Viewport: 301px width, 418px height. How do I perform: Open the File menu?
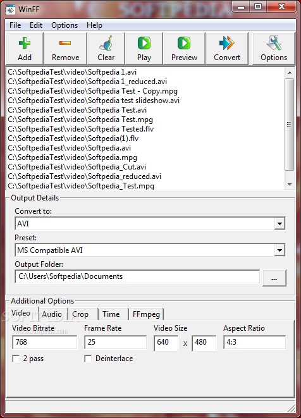(15, 25)
